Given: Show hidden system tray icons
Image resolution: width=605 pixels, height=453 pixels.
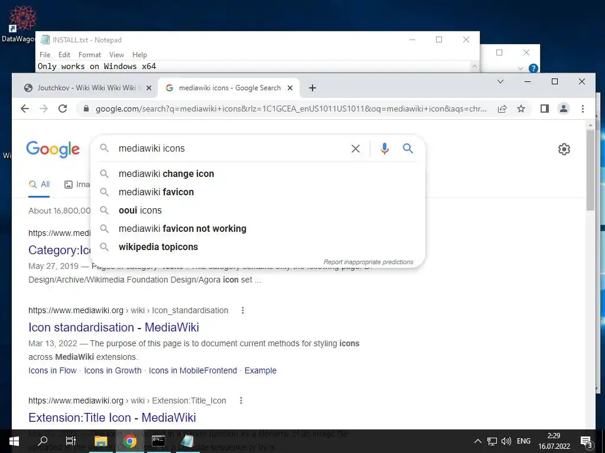Looking at the screenshot, I should point(477,441).
